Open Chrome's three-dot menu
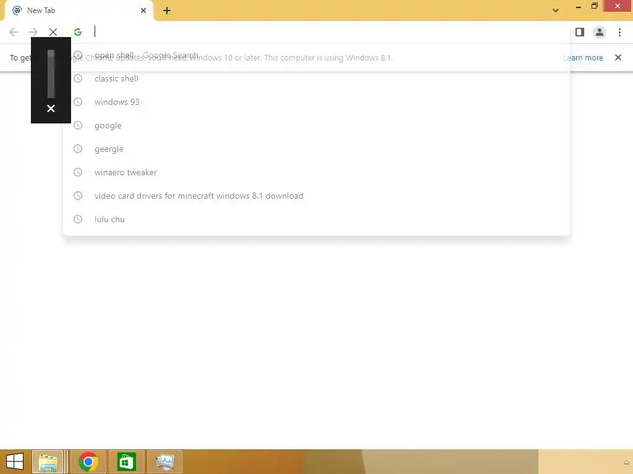 point(619,32)
